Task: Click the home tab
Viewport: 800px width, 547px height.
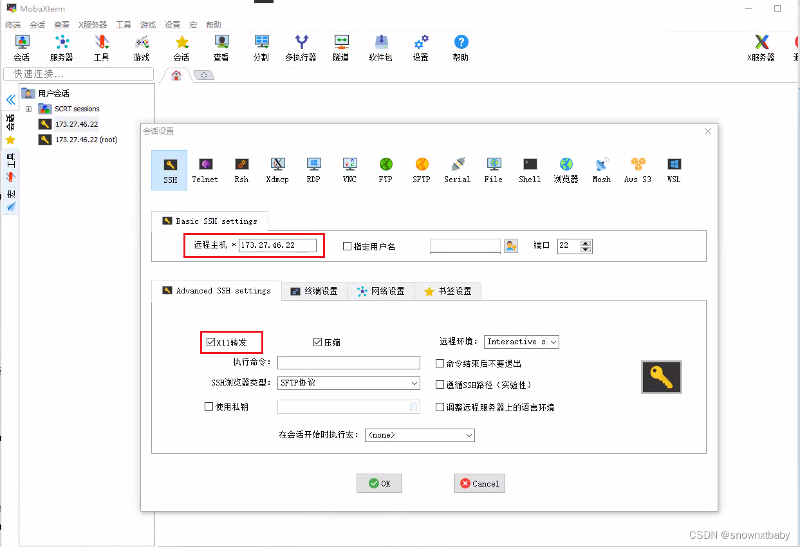Action: pyautogui.click(x=176, y=75)
